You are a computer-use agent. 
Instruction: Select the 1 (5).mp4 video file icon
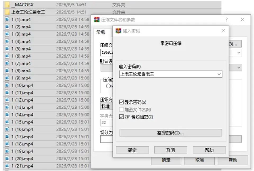[x=7, y=49]
